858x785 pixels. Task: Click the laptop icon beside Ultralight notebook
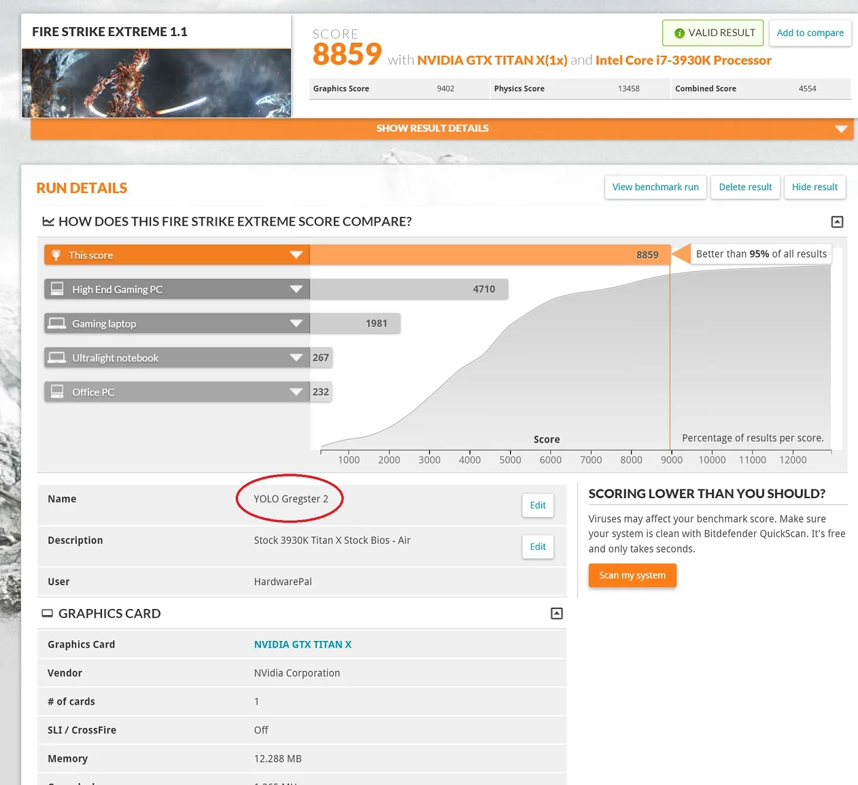(x=57, y=357)
